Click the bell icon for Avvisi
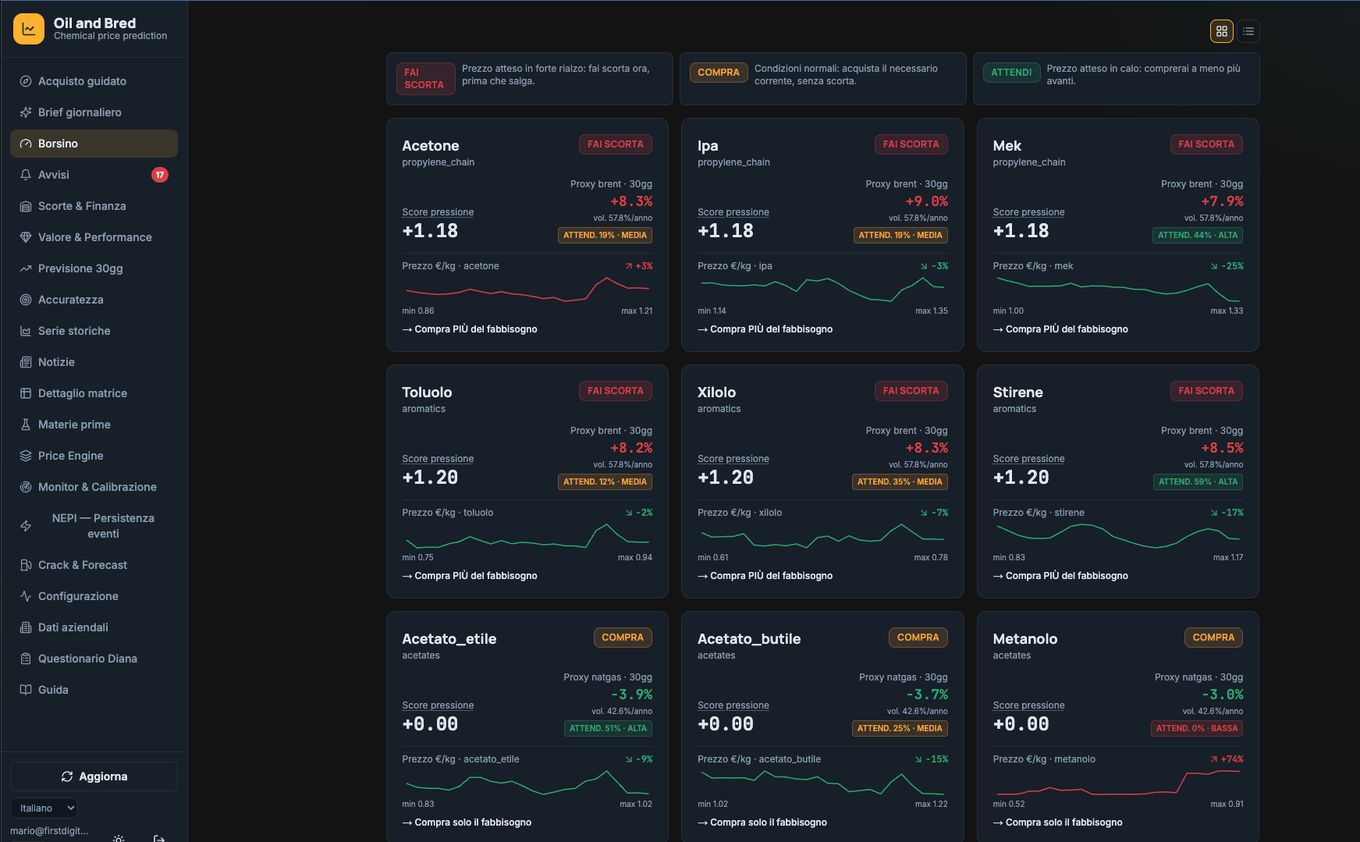This screenshot has height=842, width=1360. point(26,175)
